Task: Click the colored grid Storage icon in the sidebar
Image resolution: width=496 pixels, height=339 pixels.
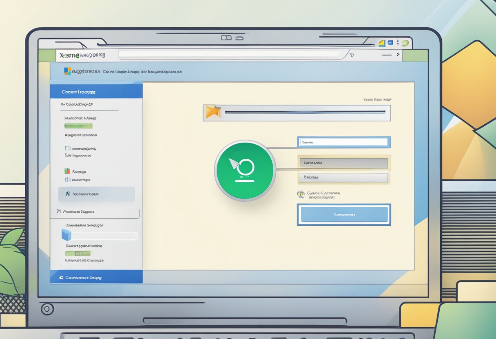Action: [67, 171]
